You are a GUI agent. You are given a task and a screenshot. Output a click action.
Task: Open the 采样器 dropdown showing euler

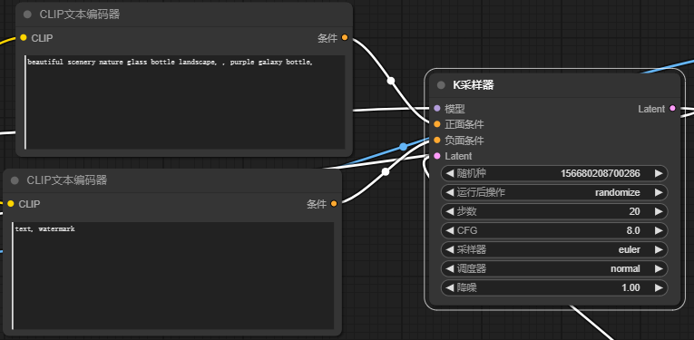(x=554, y=250)
